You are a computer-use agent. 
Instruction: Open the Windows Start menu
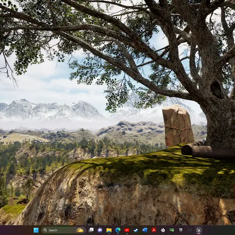(36, 230)
